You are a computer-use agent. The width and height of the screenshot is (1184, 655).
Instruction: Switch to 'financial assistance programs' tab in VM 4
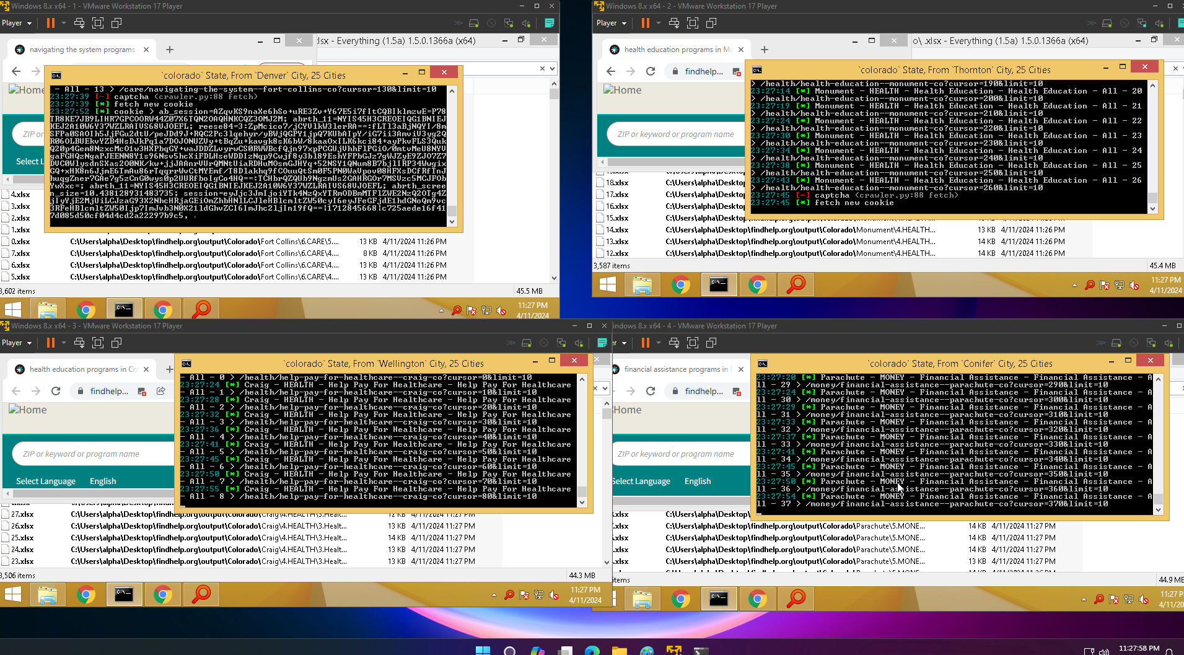coord(675,369)
